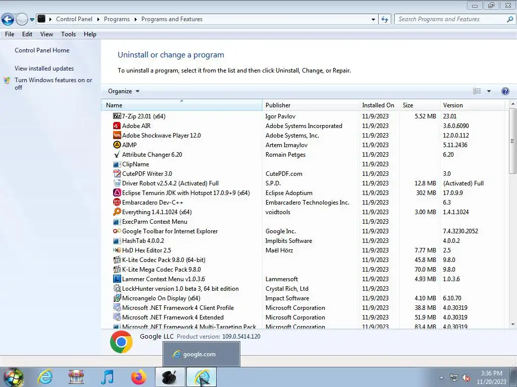Screen dimensions: 517x387
Task: Click the LockHunter icon
Action: tap(117, 288)
